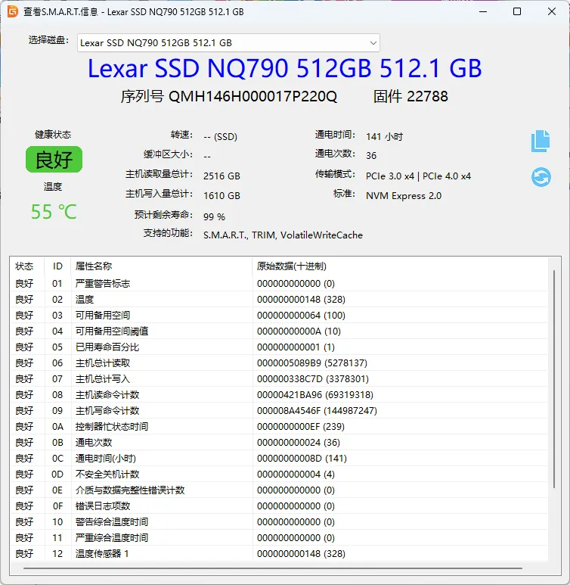Select the 控制器忙状态时间 row
This screenshot has width=570, height=585.
point(279,426)
